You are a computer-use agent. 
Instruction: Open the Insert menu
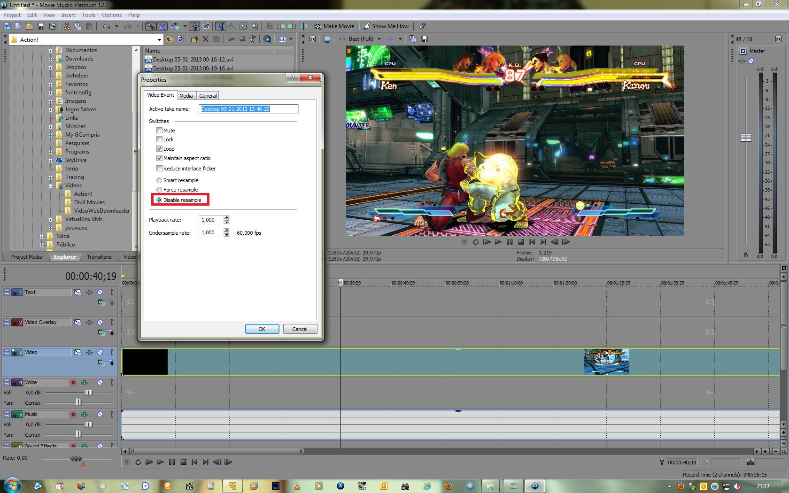click(68, 15)
